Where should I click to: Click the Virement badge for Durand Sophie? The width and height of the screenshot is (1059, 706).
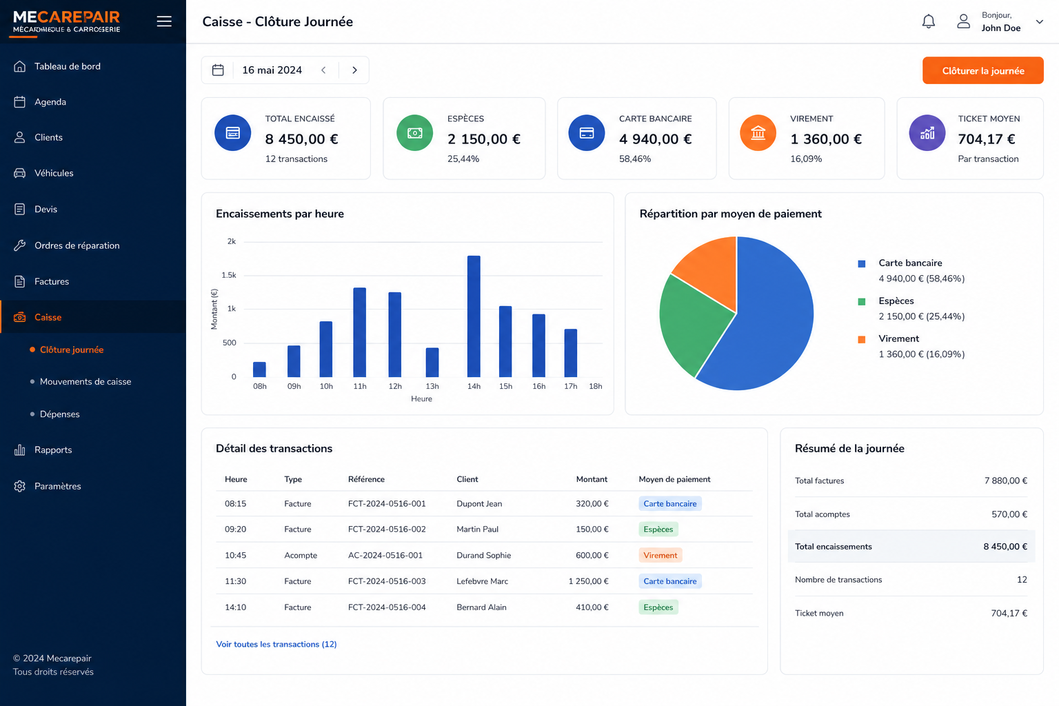(660, 555)
